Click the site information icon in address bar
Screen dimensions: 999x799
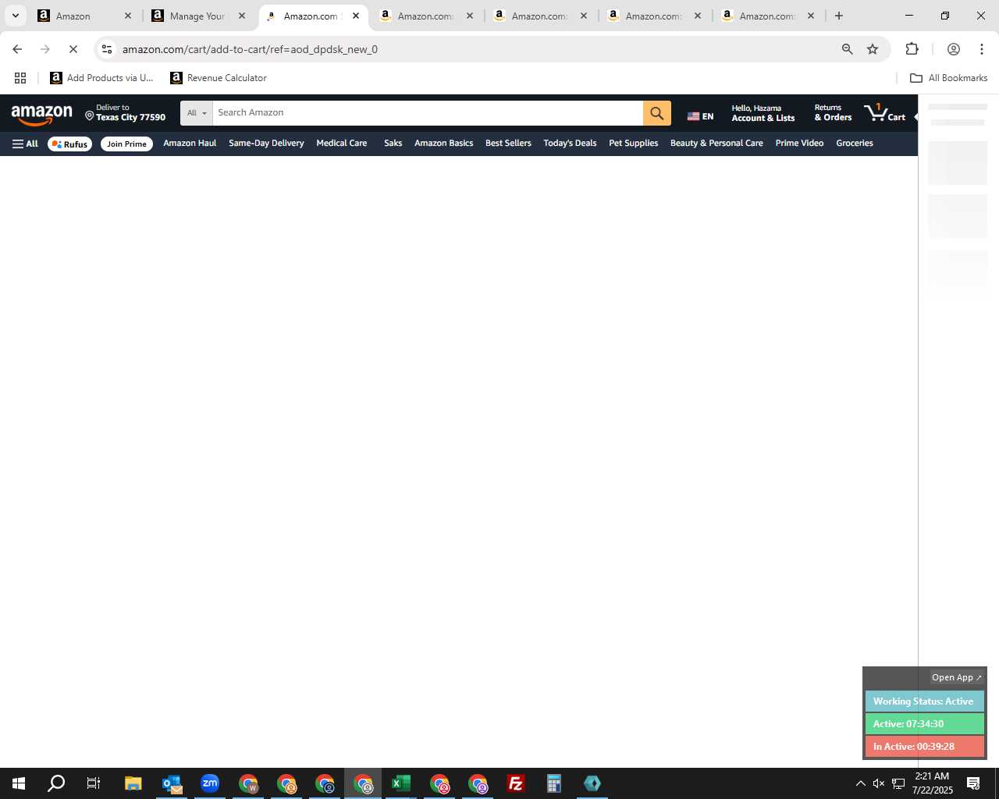107,49
